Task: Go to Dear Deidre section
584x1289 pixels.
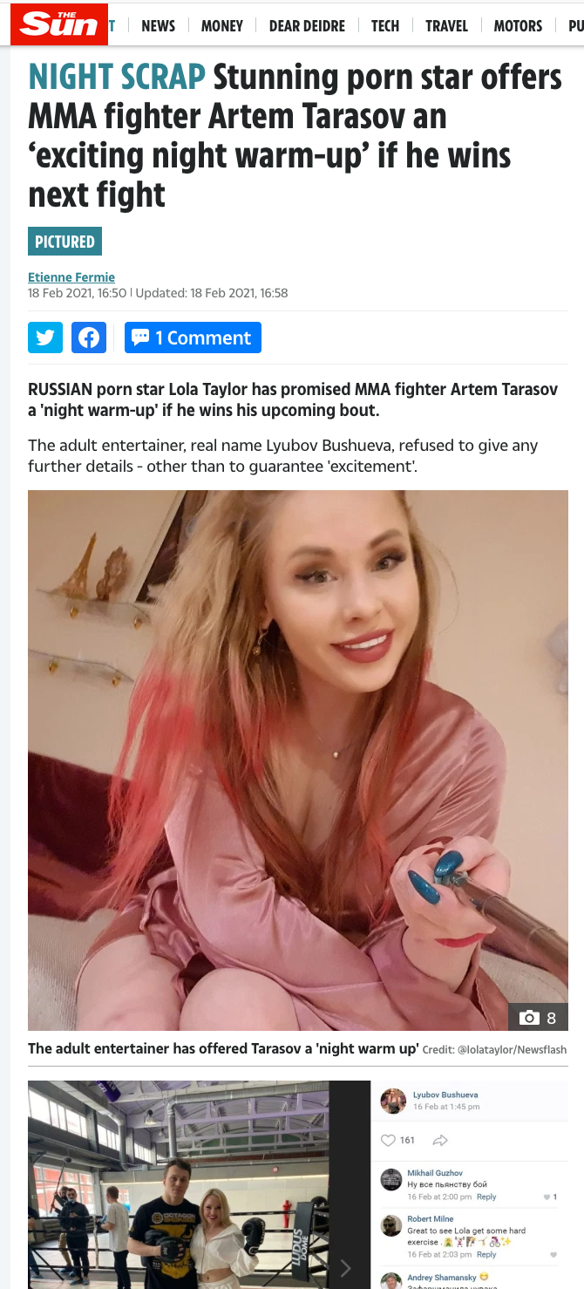Action: 307,25
